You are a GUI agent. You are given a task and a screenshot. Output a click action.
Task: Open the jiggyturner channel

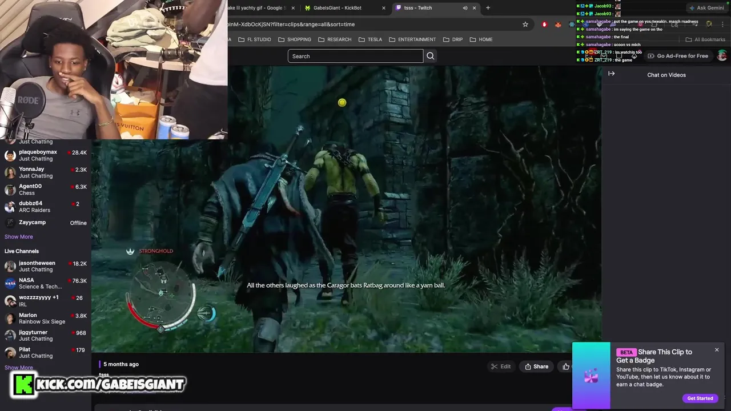[46, 336]
